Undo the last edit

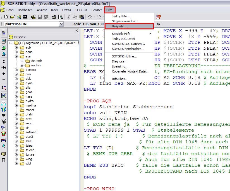coord(90,17)
